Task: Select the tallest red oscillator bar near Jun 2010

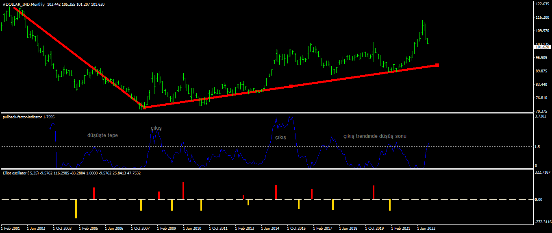Action: point(183,191)
